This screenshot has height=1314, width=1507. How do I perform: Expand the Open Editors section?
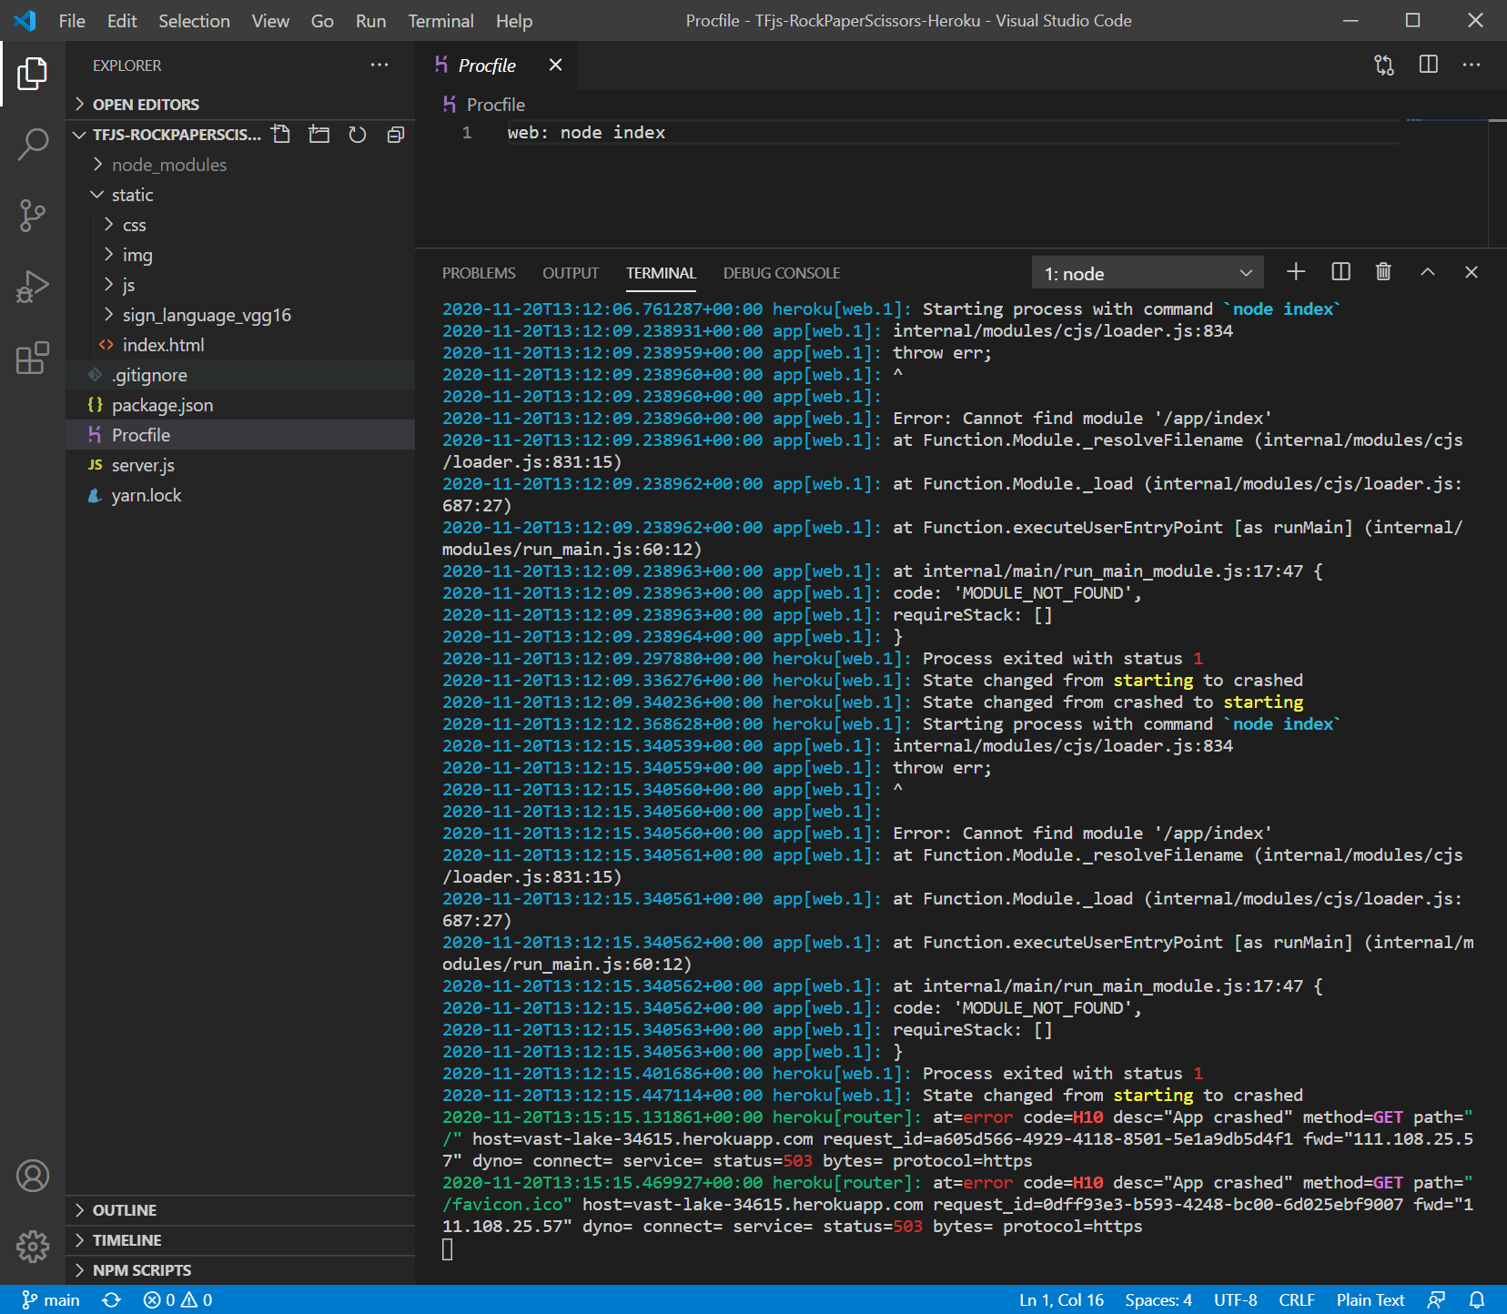240,104
